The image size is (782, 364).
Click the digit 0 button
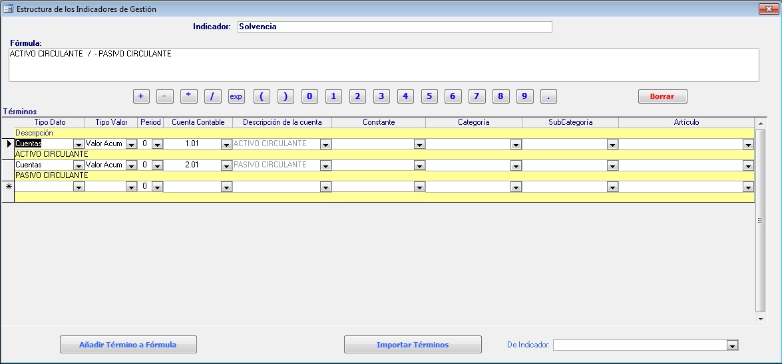pyautogui.click(x=309, y=96)
